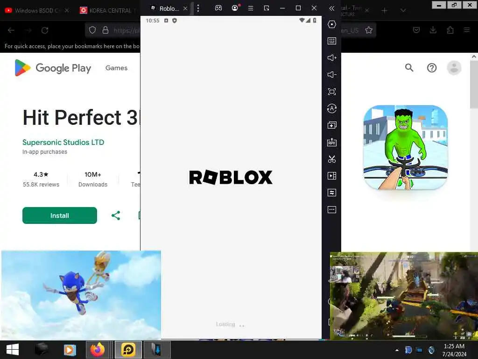Screen dimensions: 478x359
Task: Switch to the KOREA CENTRAL browser tab
Action: coord(107,10)
